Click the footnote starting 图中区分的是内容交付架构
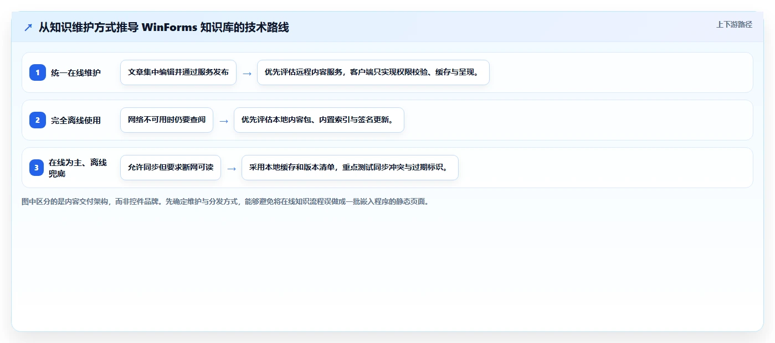This screenshot has height=343, width=775. pyautogui.click(x=225, y=201)
